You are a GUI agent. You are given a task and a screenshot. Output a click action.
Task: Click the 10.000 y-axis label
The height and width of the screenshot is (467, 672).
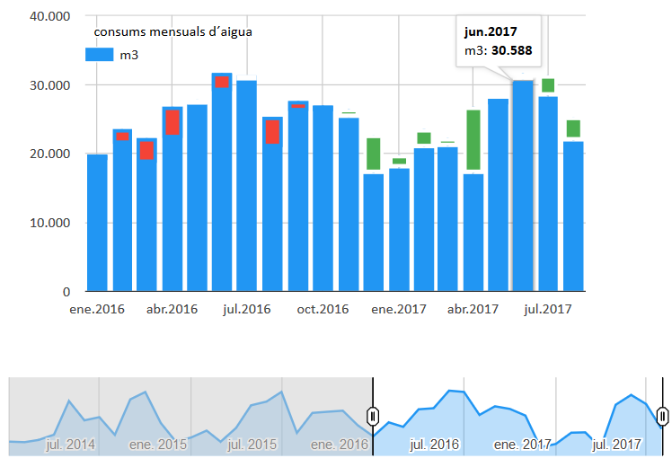point(49,223)
